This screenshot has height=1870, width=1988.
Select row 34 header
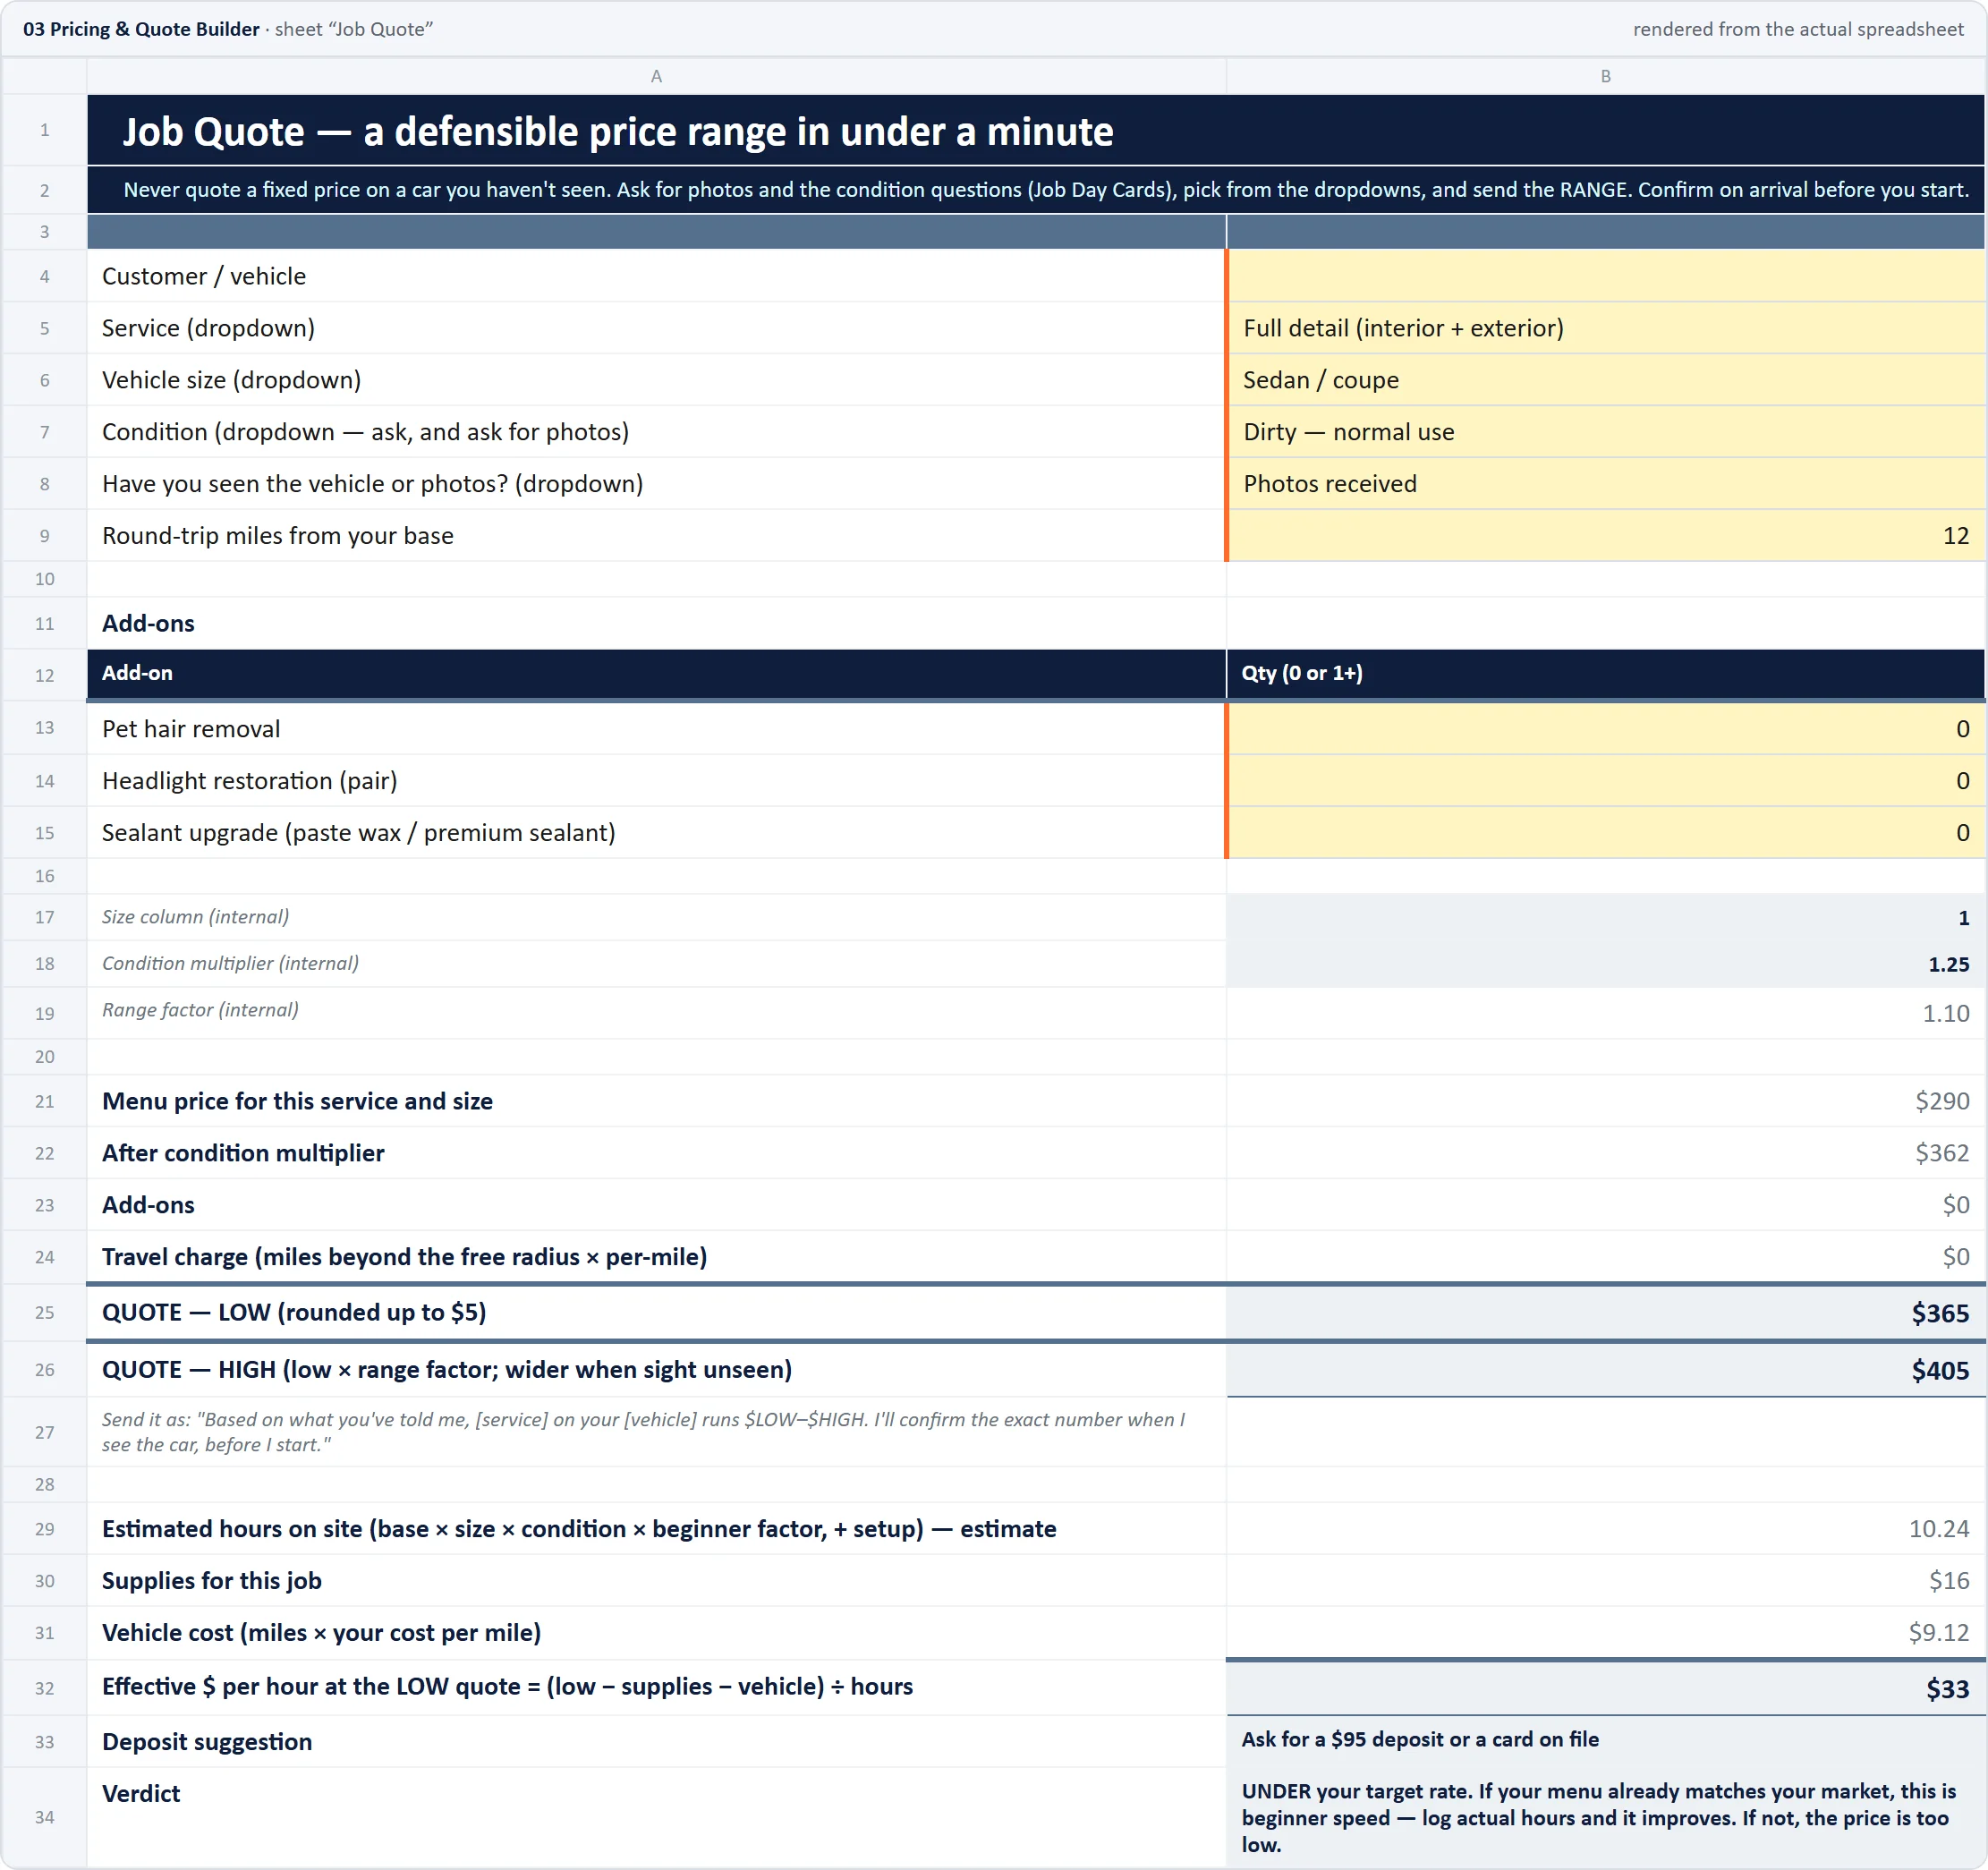click(x=44, y=1817)
